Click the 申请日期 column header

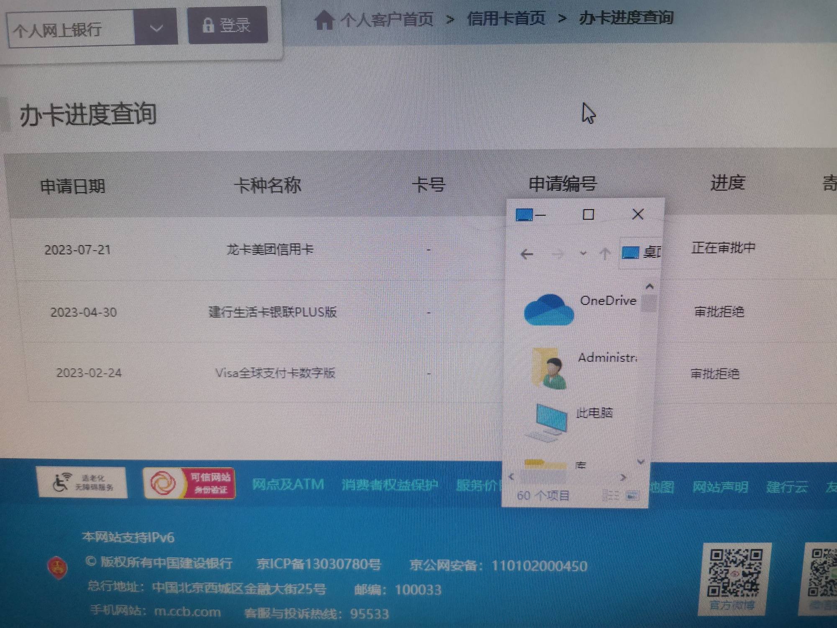coord(73,186)
